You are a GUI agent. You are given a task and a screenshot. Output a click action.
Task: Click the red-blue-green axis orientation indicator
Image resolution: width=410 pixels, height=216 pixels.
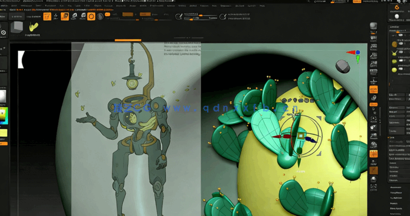pos(355,56)
